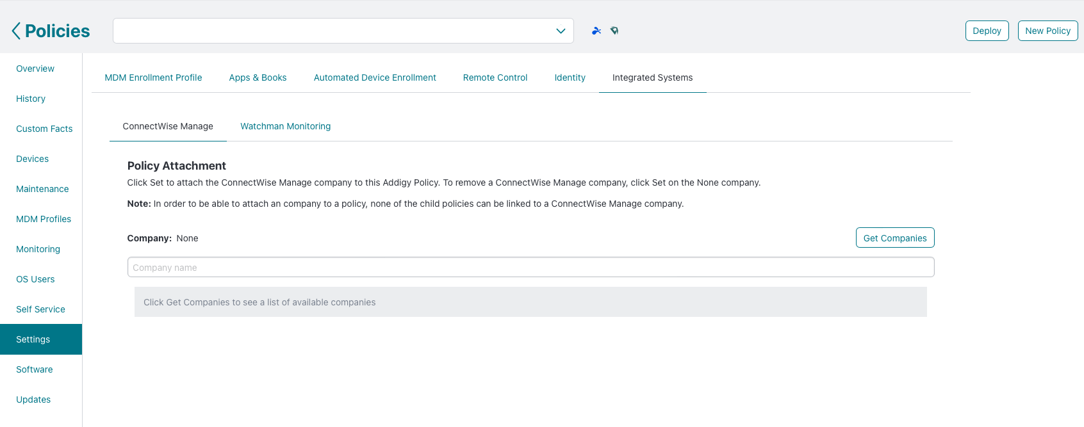This screenshot has height=427, width=1084.
Task: Click the blue Splashtop icon
Action: [x=596, y=31]
